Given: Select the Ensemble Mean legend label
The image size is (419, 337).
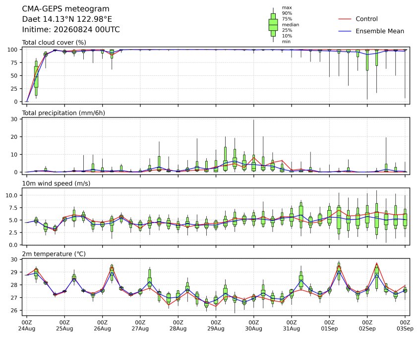Looking at the screenshot, I should click(x=380, y=31).
